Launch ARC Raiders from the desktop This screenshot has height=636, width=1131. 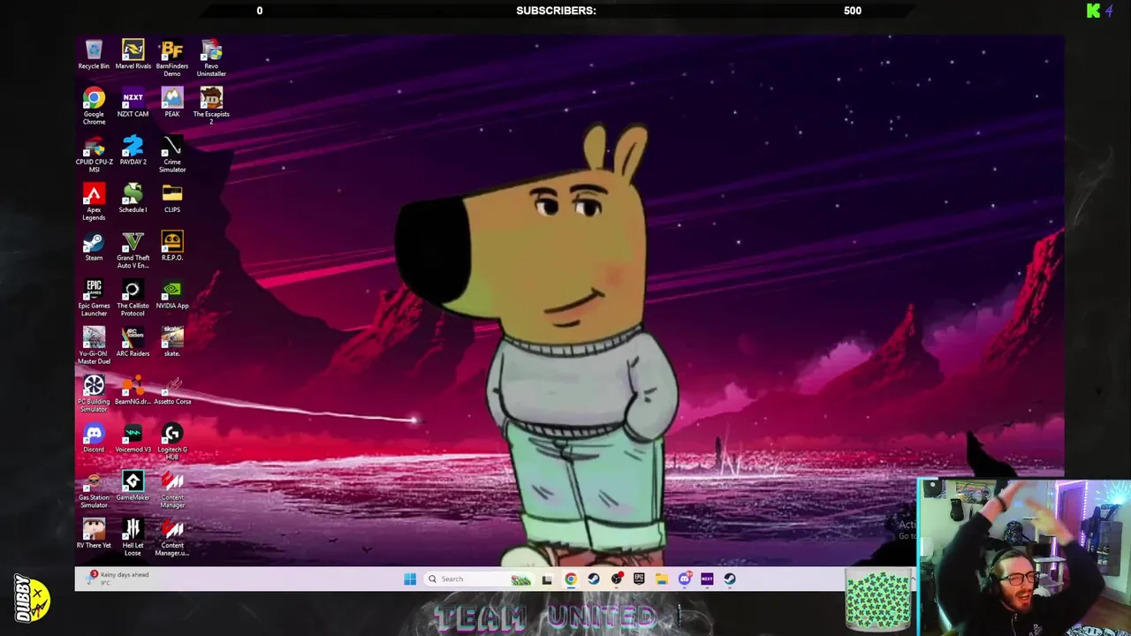[133, 342]
